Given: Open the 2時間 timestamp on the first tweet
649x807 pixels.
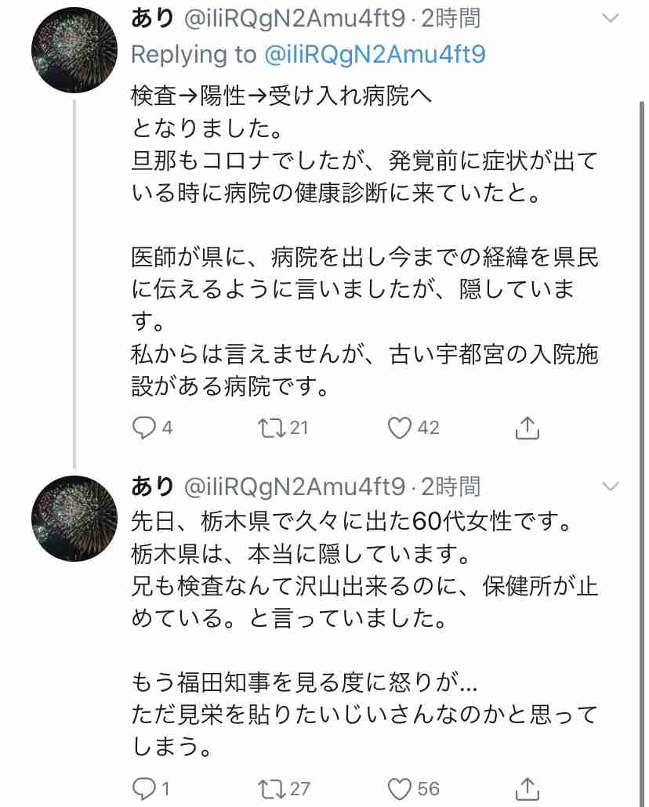Looking at the screenshot, I should click(x=451, y=19).
